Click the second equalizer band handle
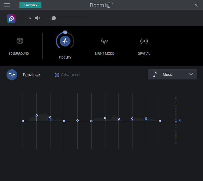203x181 pixels. [x=37, y=115]
